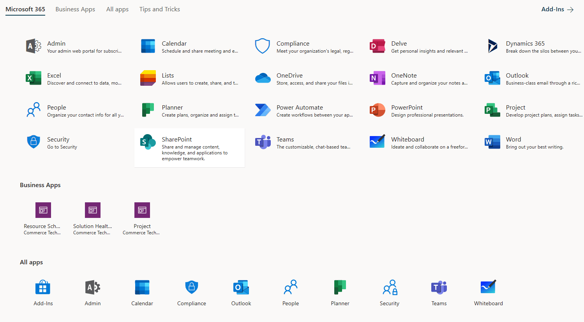Click the 'Business Apps' section heading
584x322 pixels.
pos(40,185)
